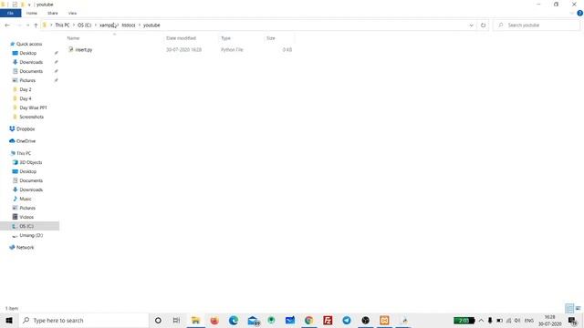Open pinned Documents under Quick access

31,71
